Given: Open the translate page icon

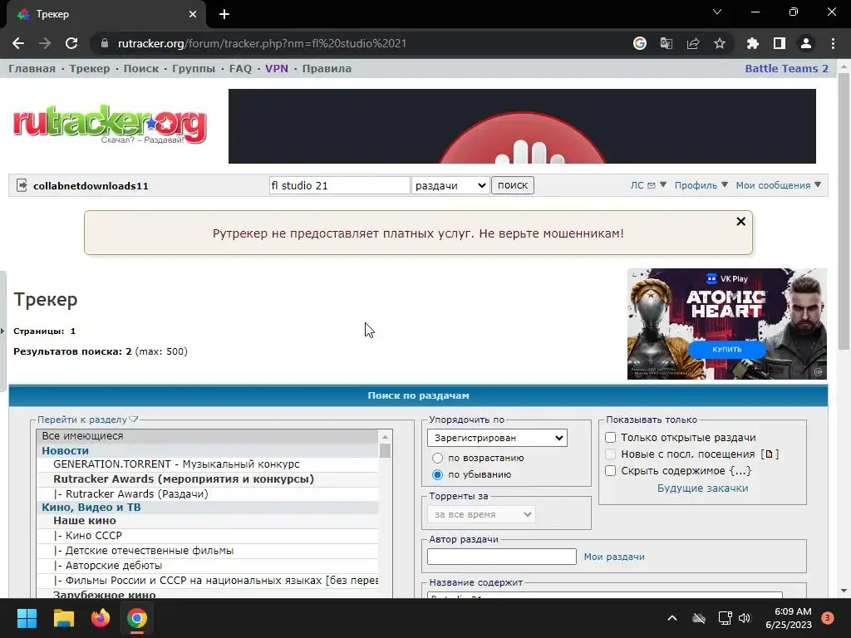Looking at the screenshot, I should coord(667,43).
